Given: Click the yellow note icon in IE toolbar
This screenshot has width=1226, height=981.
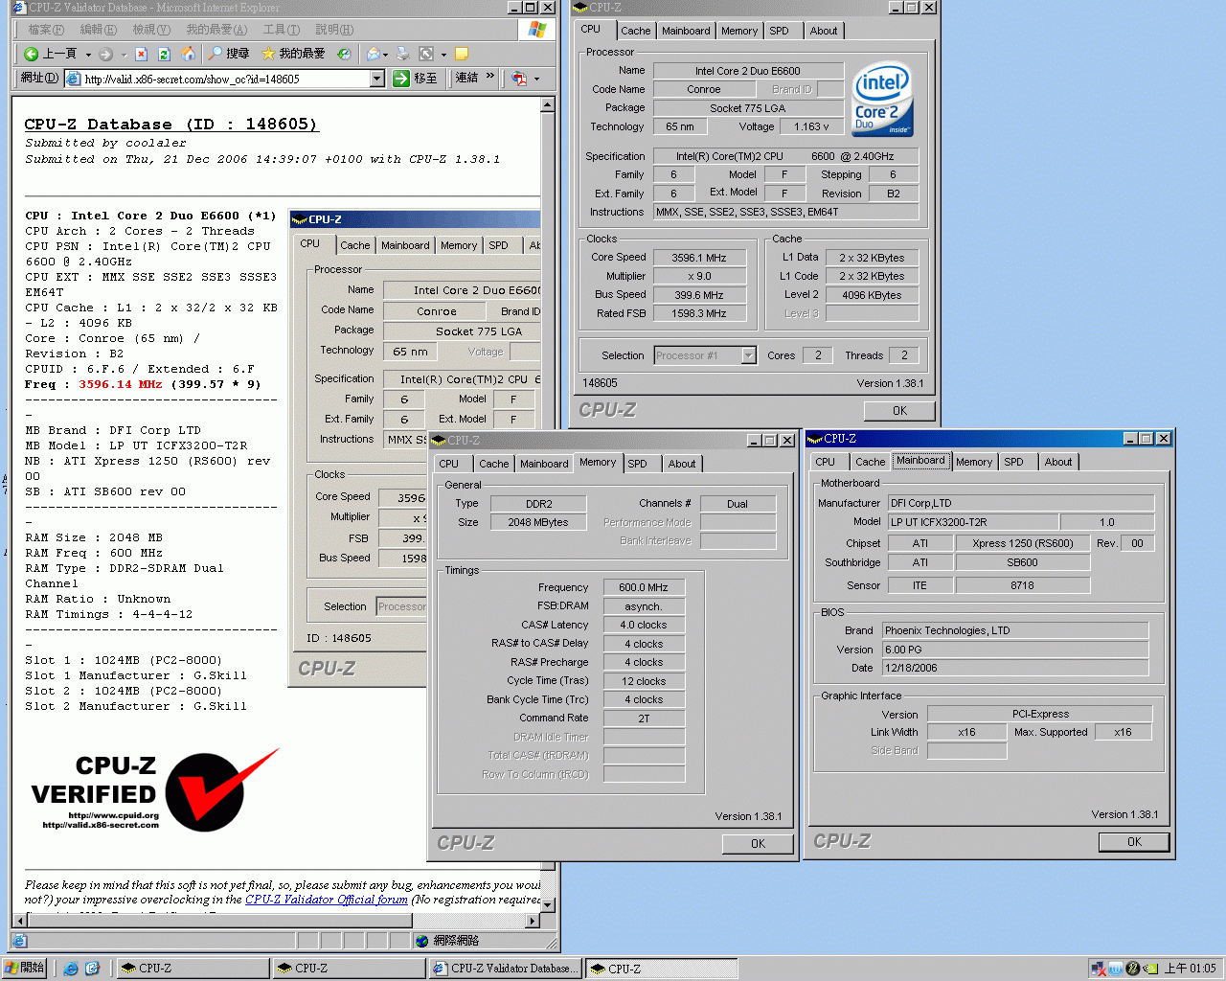Looking at the screenshot, I should [x=462, y=54].
